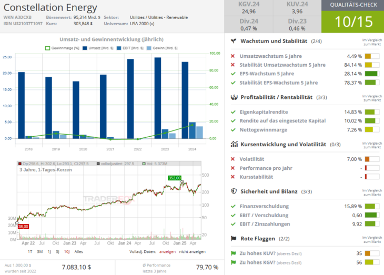384x275 pixels.
Task: Click the red X beside Umsatzwachstum 5 Jahre
Action: tap(233, 56)
